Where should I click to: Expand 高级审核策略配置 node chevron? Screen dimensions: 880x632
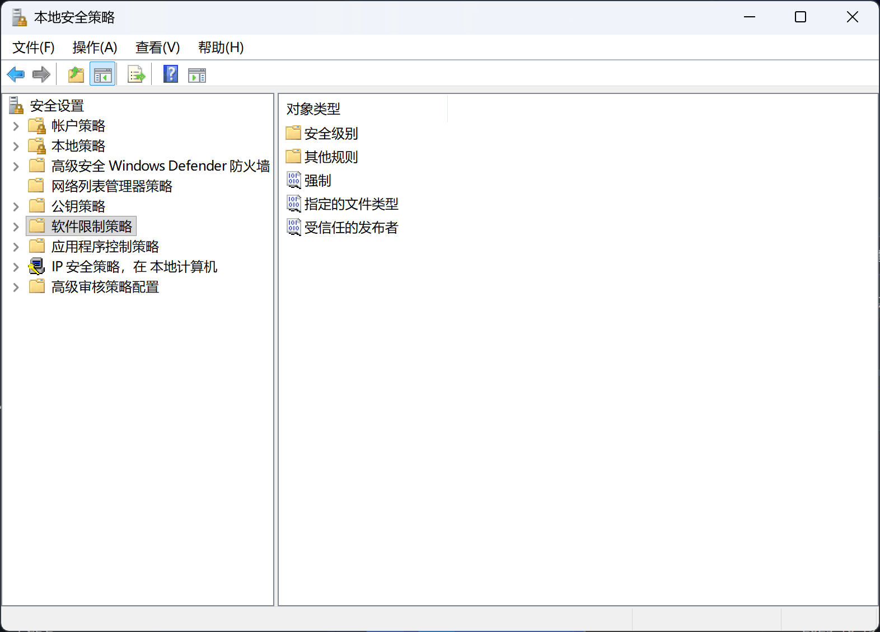(x=16, y=287)
